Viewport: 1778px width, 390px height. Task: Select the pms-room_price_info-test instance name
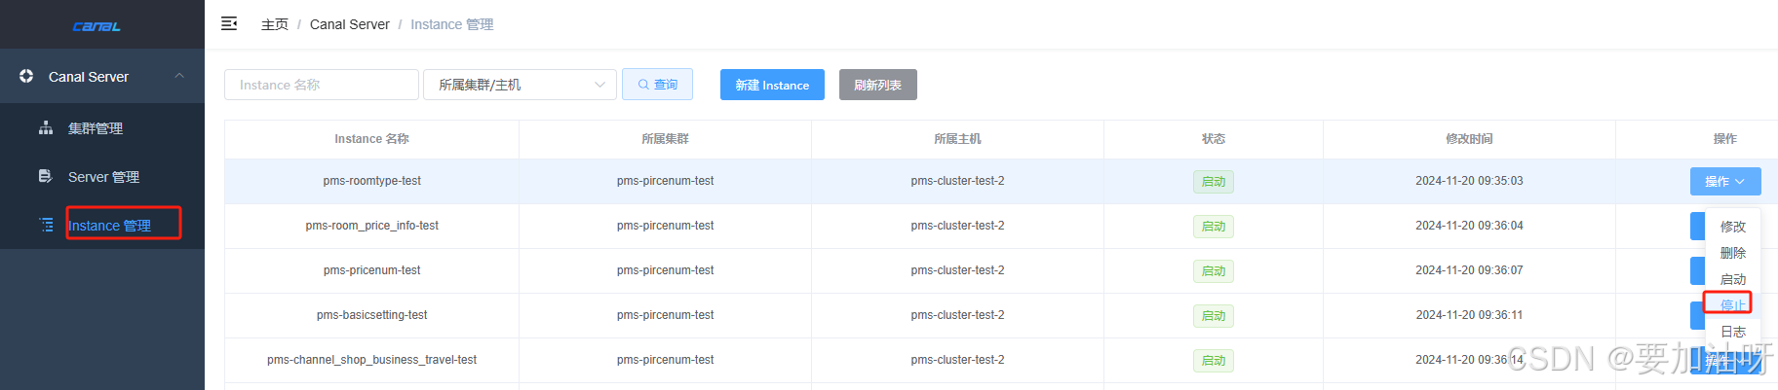(x=372, y=226)
